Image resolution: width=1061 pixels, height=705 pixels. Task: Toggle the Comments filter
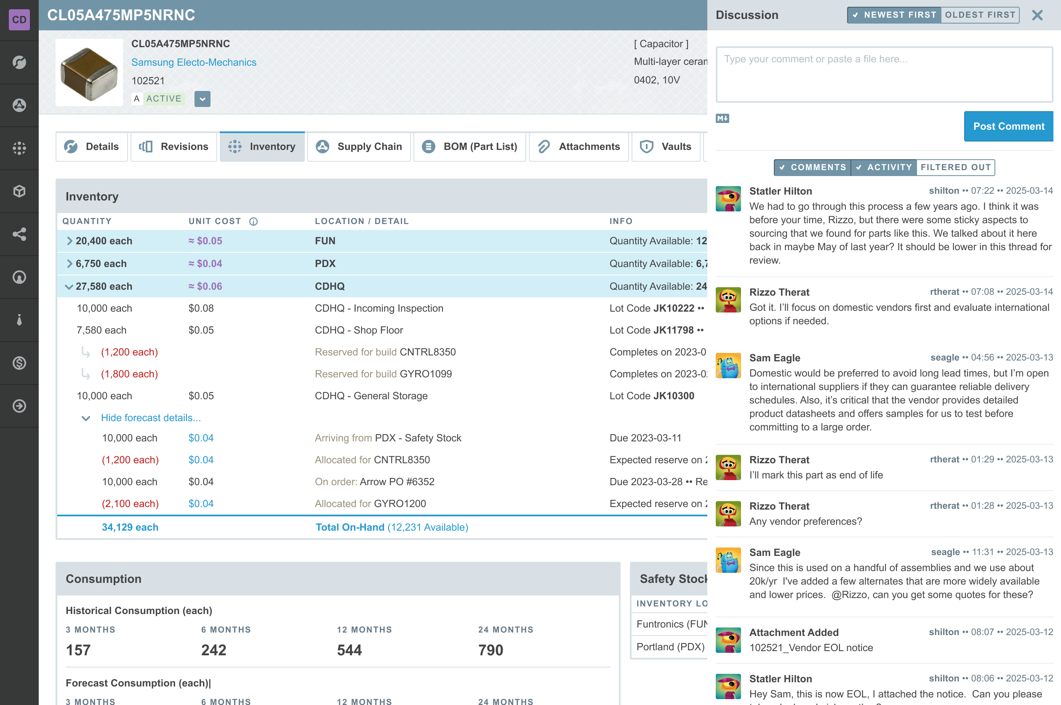[x=813, y=167]
